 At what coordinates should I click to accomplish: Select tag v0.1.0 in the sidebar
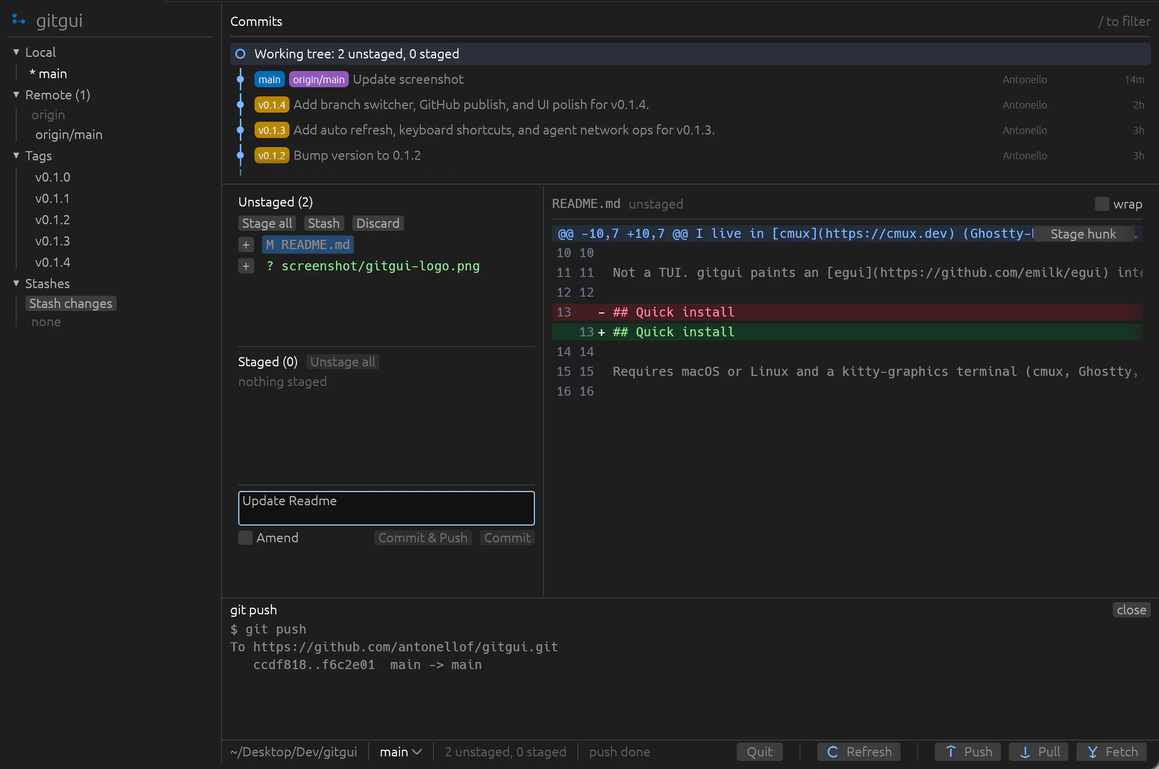[53, 177]
